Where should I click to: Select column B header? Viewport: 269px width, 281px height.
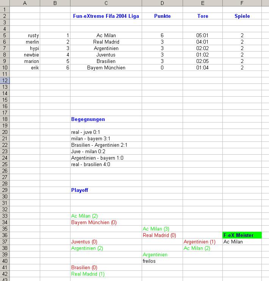click(x=55, y=3)
